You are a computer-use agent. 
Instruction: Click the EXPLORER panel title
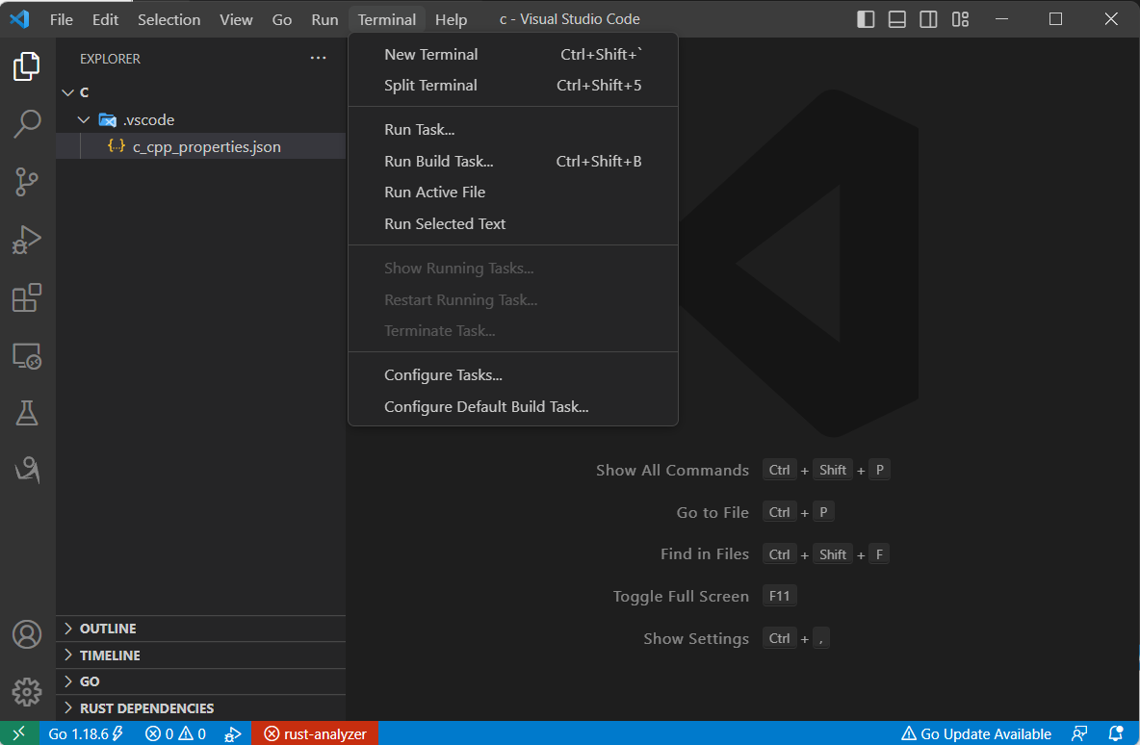pos(110,59)
